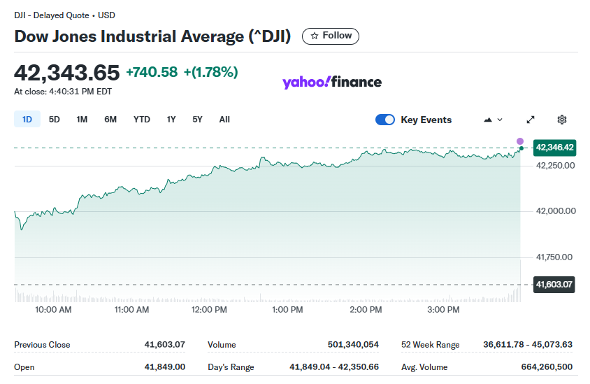Screen dimensions: 590x384
Task: Select the YTD range tab
Action: coord(142,120)
